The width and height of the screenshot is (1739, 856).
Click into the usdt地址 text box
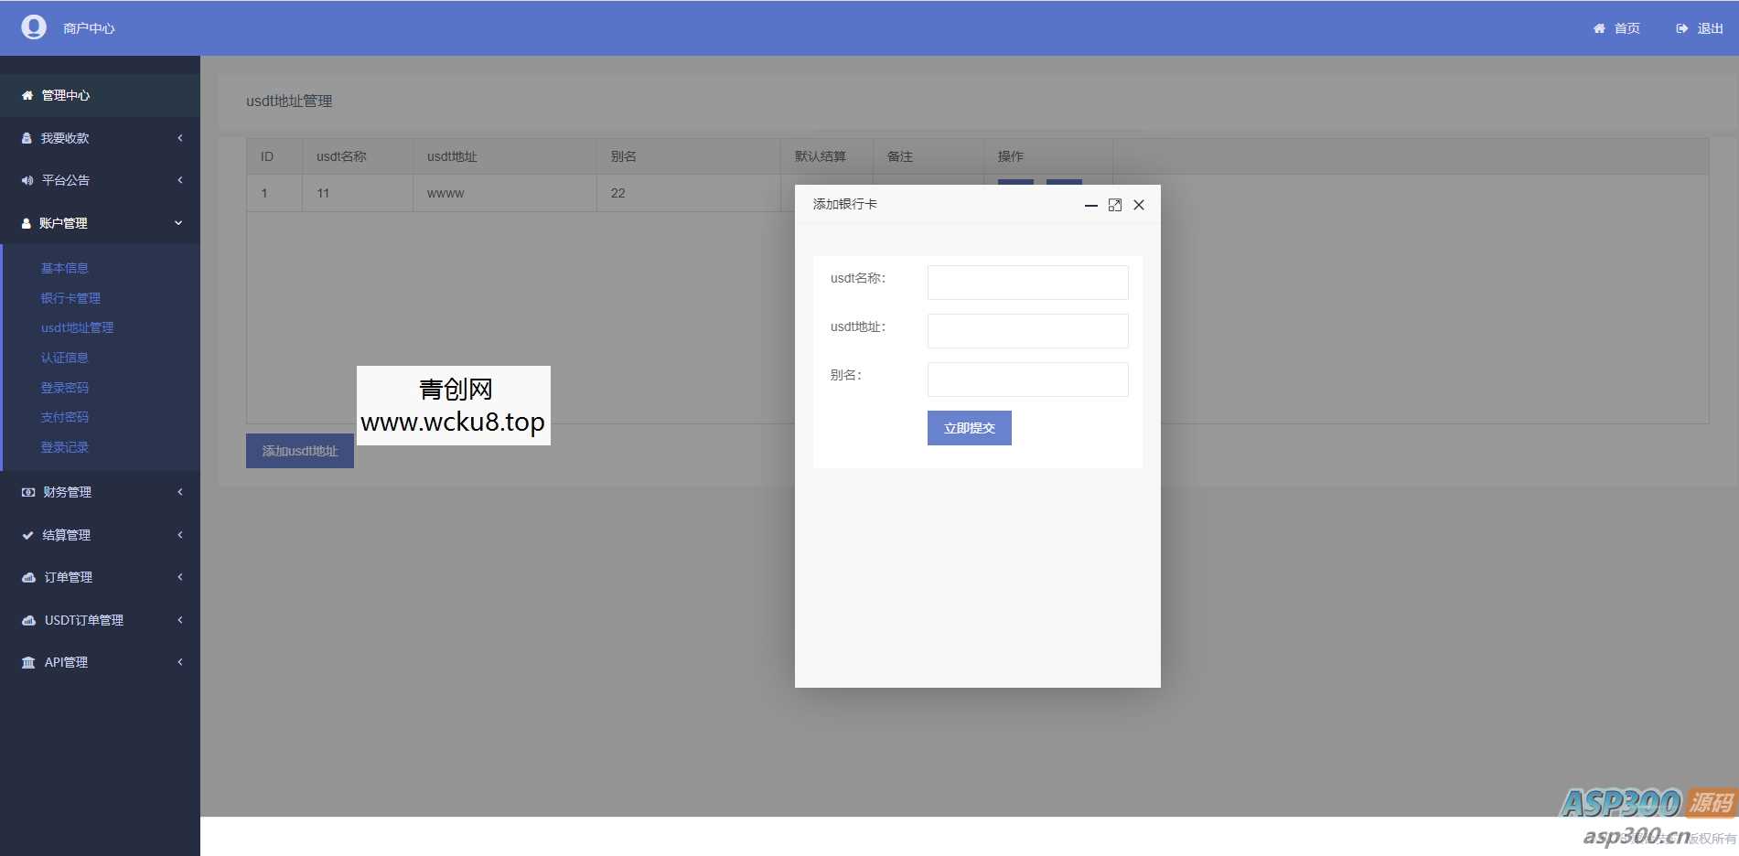coord(1027,331)
